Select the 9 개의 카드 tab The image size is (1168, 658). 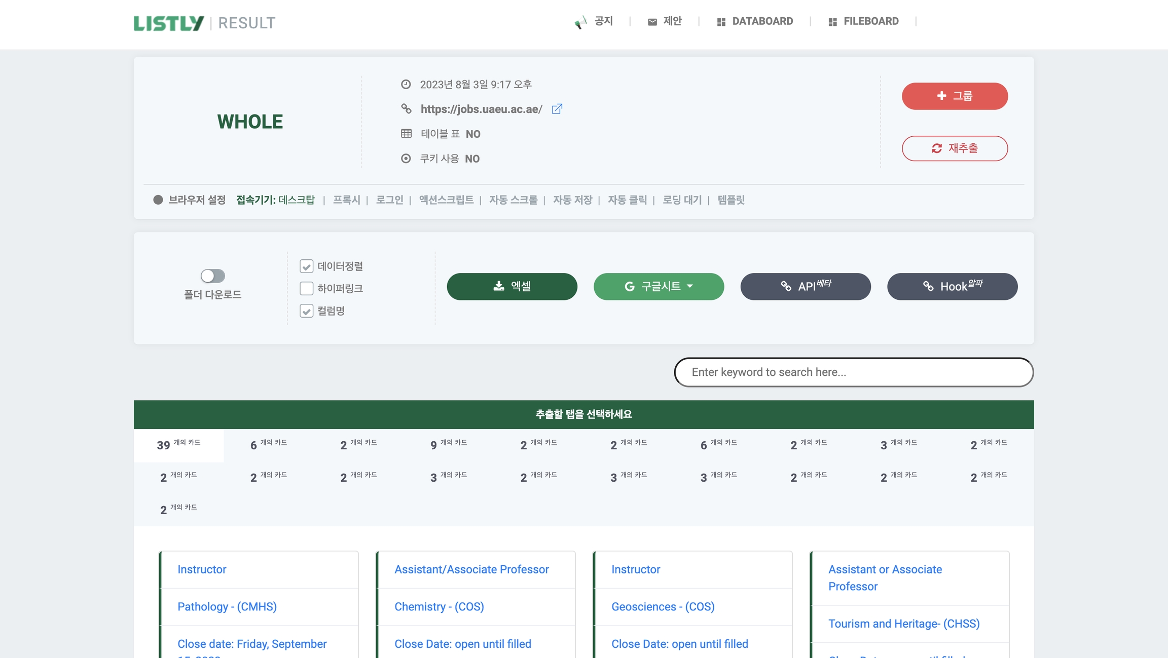pos(449,445)
